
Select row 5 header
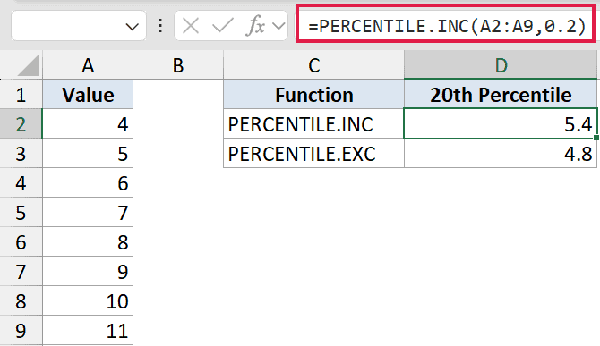point(21,212)
